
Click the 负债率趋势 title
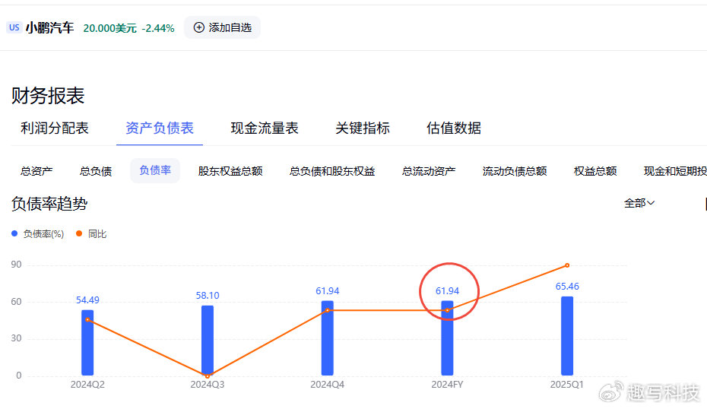pos(49,204)
